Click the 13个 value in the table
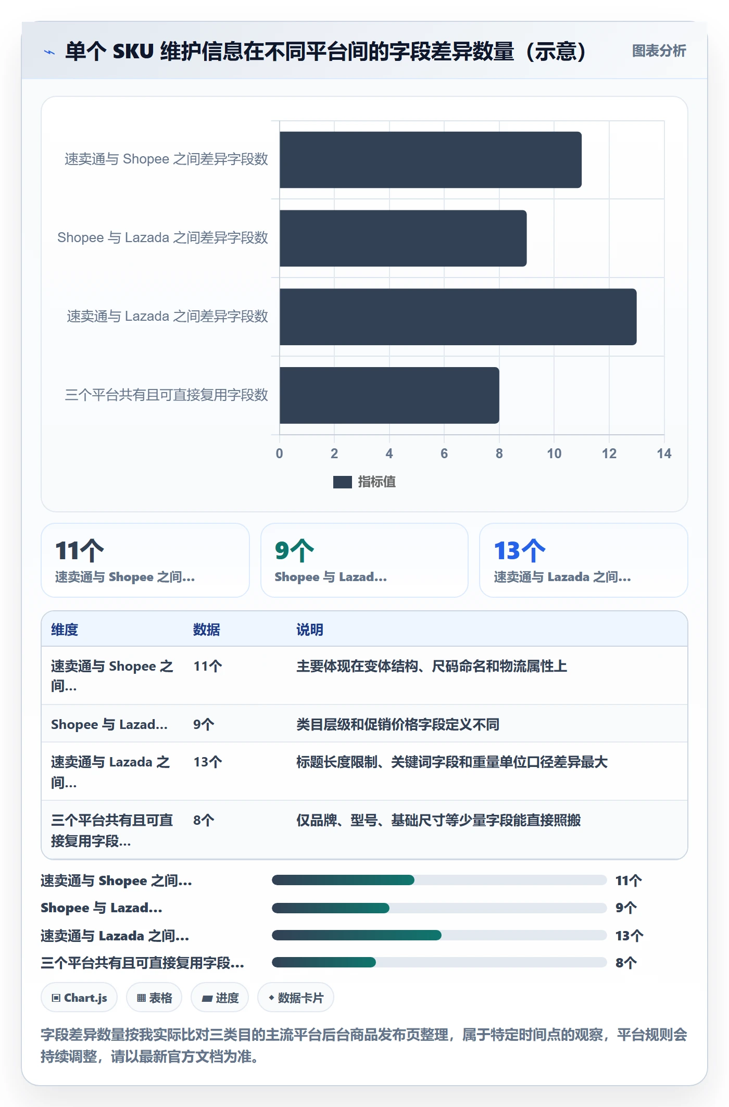This screenshot has height=1107, width=729. pyautogui.click(x=208, y=762)
